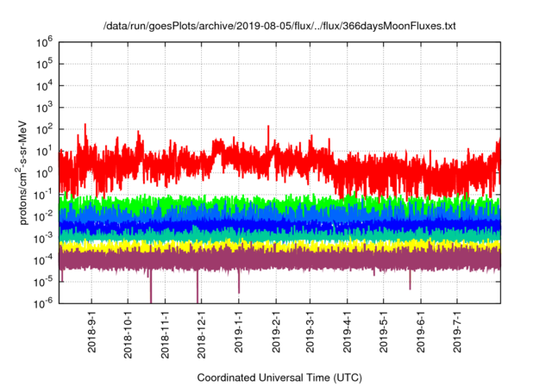Click the 10^-6 y-axis tick label
This screenshot has height=386, width=552.
tap(44, 303)
